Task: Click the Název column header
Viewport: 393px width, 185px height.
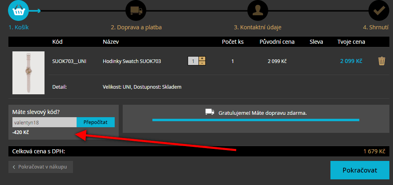Action: click(x=111, y=42)
